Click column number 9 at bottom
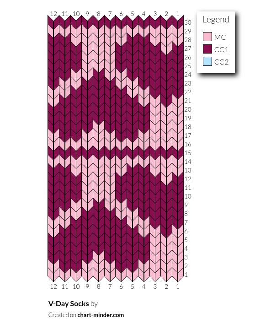This screenshot has height=329, width=276. 87,286
